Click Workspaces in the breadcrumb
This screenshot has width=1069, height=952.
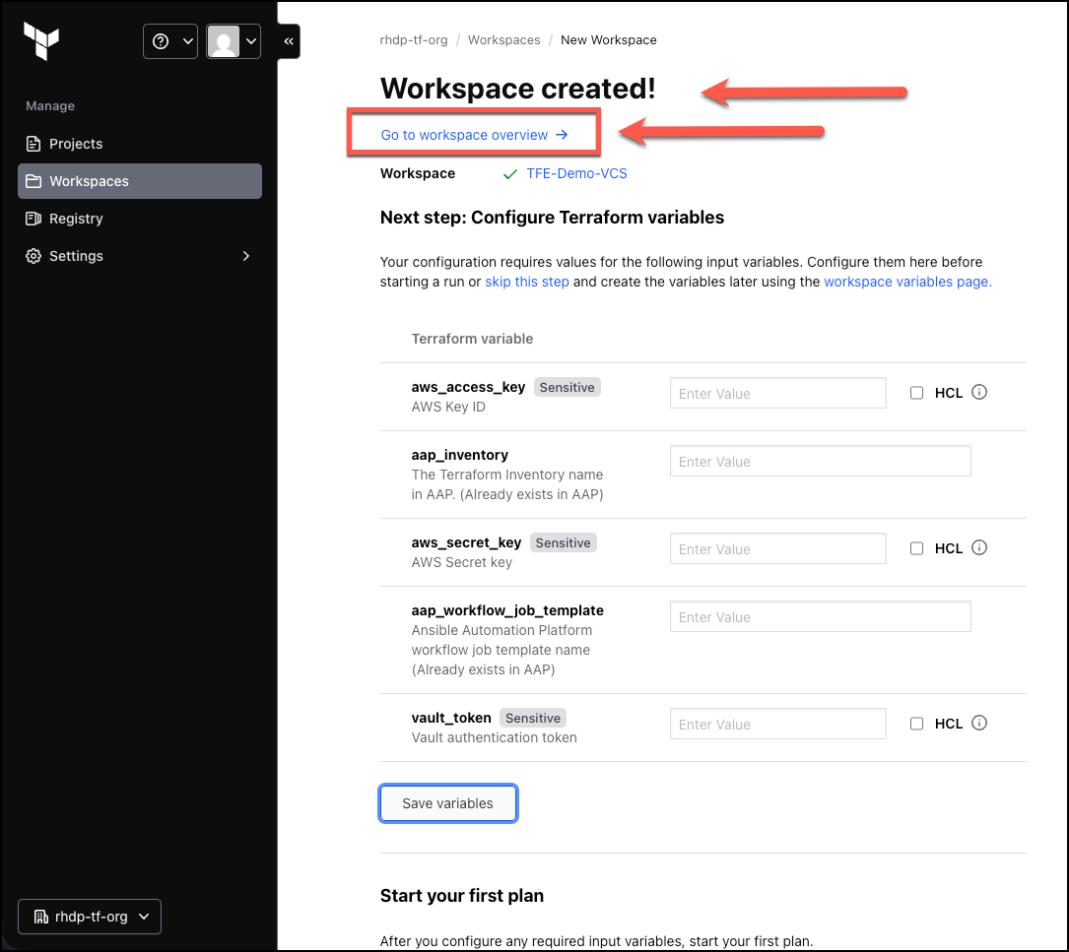(503, 40)
